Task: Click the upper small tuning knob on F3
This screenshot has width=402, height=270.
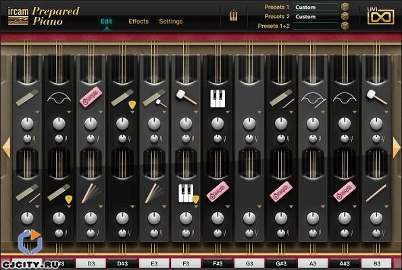Action: 186,139
